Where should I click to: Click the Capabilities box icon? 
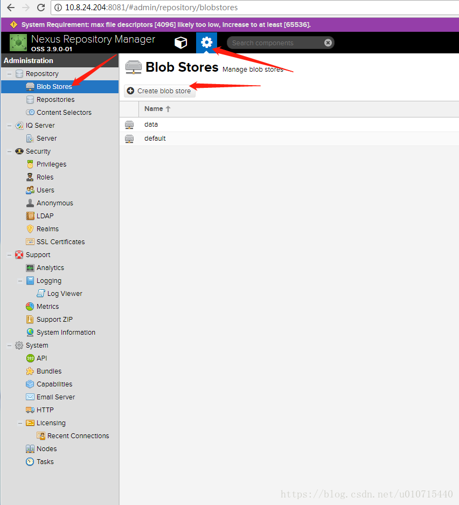tap(30, 384)
